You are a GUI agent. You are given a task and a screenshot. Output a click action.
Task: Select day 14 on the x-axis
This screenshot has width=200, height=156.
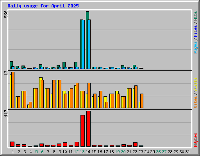[x=88, y=152]
